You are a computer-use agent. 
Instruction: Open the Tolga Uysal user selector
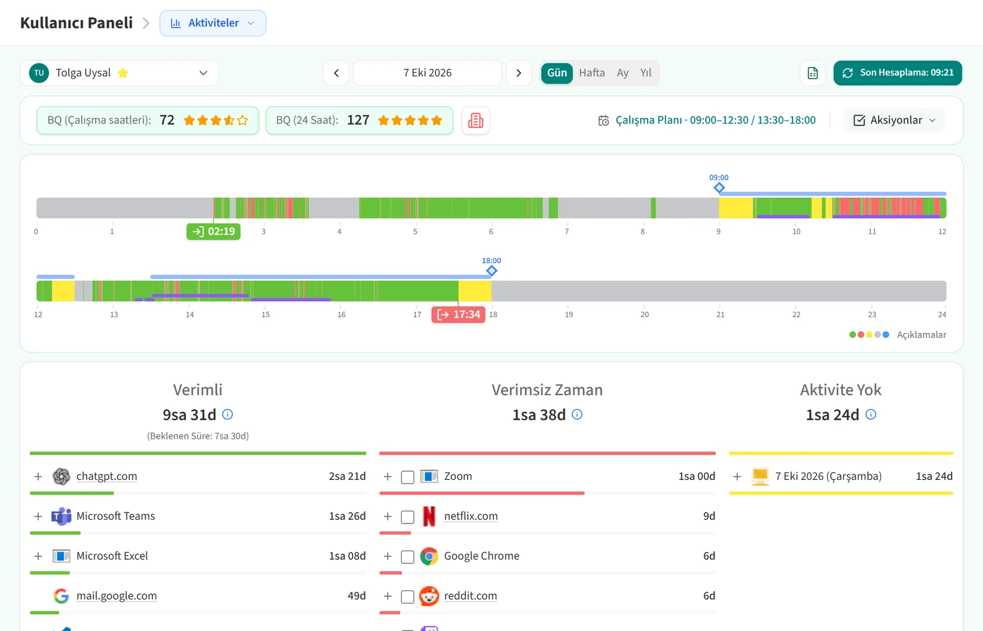(119, 73)
